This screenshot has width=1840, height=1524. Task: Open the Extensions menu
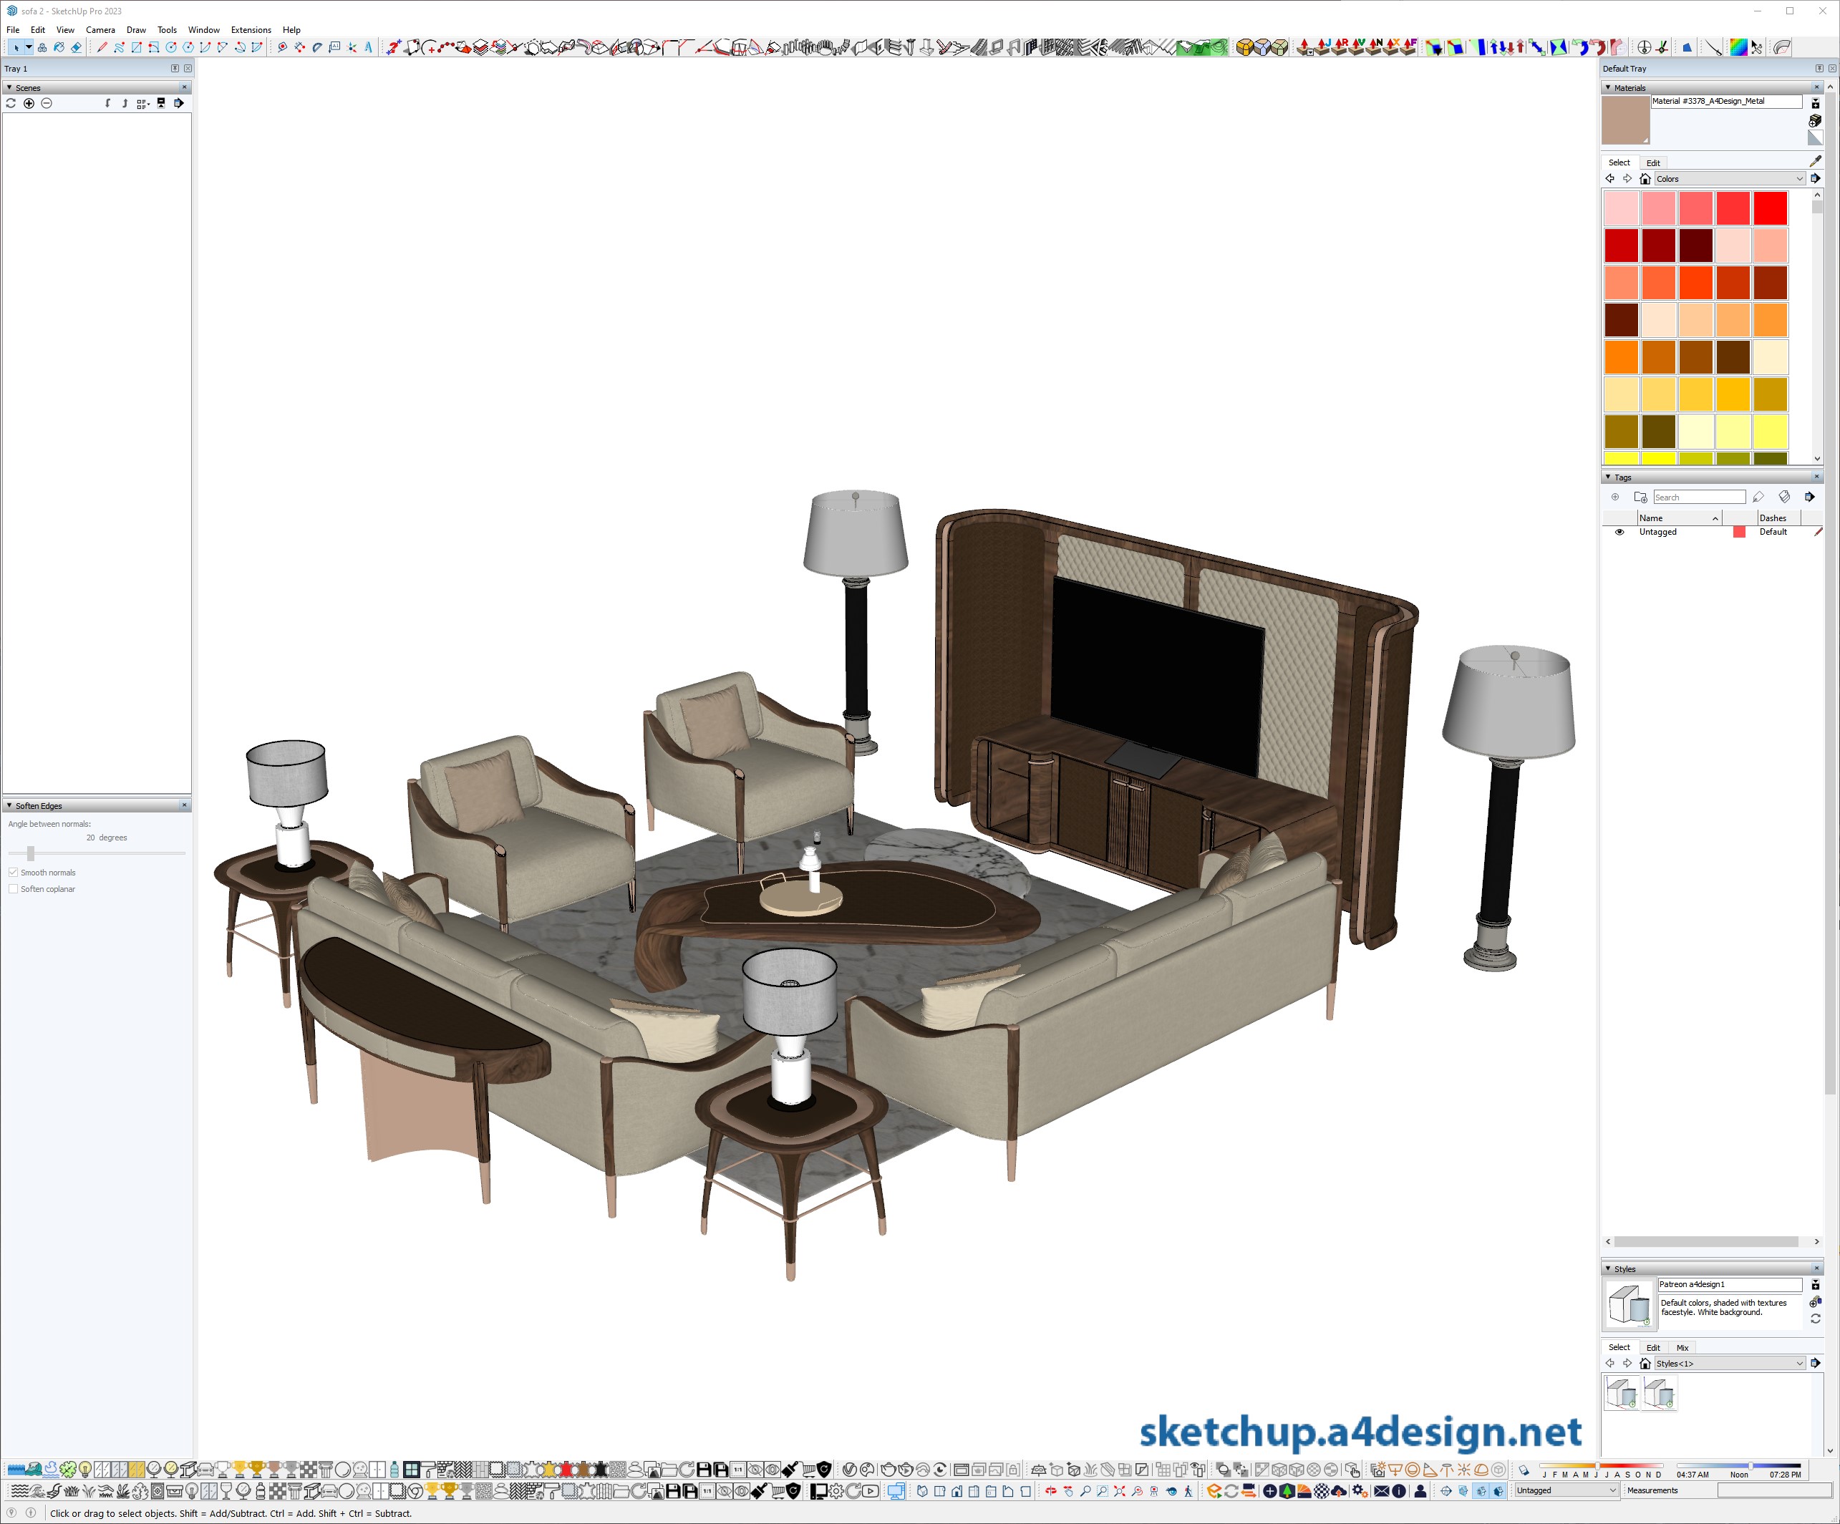pyautogui.click(x=251, y=30)
